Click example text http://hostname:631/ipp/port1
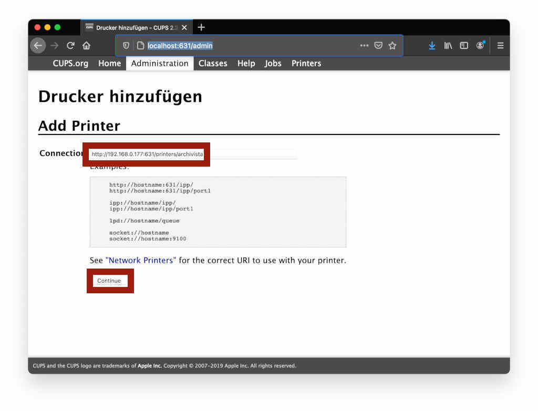The image size is (538, 411). 160,191
